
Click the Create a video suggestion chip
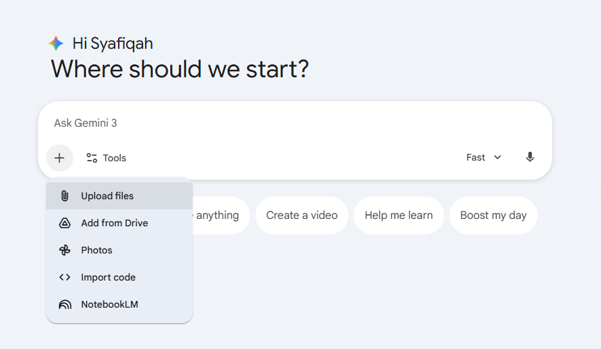[302, 215]
